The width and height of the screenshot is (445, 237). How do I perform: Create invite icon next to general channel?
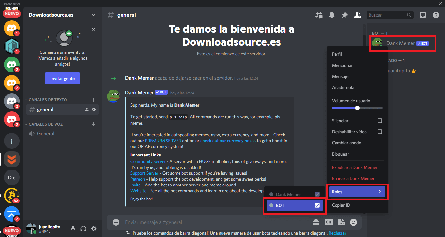(x=87, y=110)
